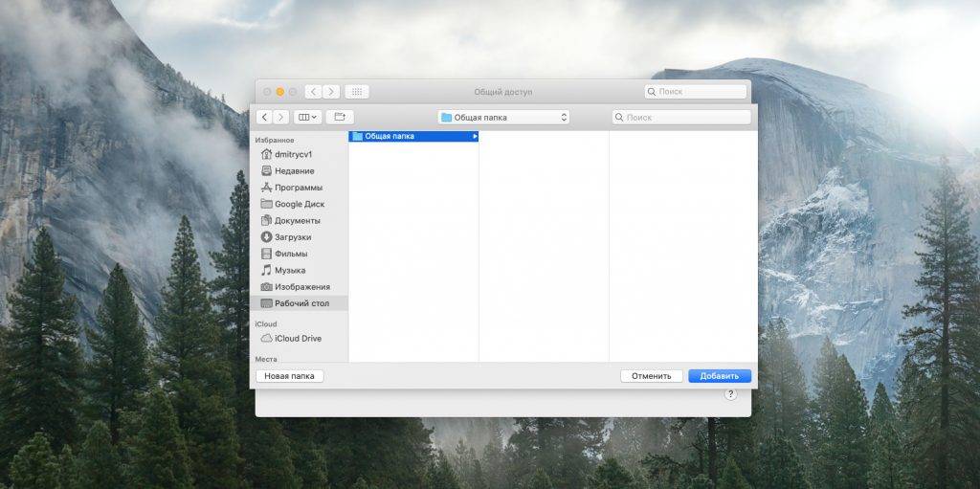The width and height of the screenshot is (980, 489).
Task: Click the help question mark button
Action: (730, 393)
